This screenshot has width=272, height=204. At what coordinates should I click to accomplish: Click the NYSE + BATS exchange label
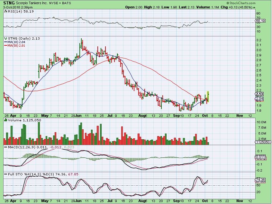[x=60, y=3]
